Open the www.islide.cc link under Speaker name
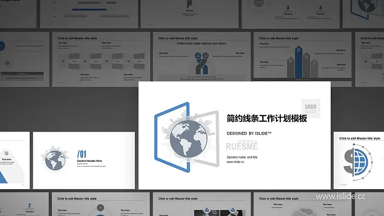Viewport: 384px width, 216px height. 235,162
